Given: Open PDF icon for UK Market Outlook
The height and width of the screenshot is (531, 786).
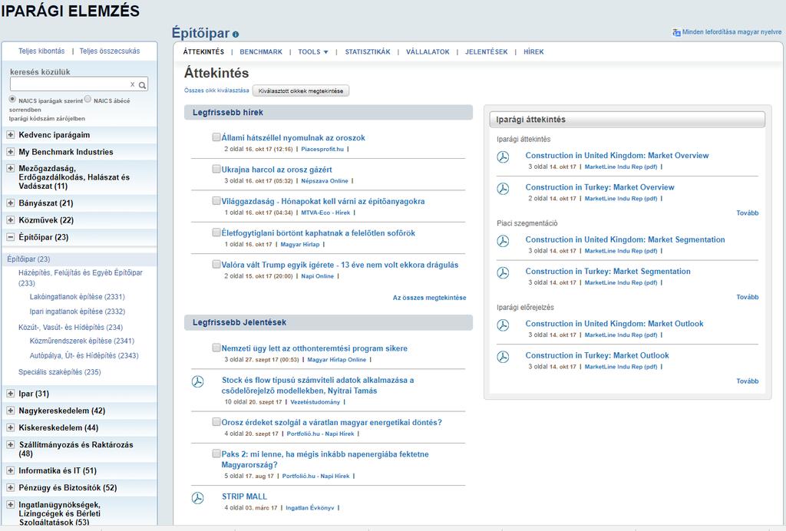Looking at the screenshot, I should click(503, 325).
